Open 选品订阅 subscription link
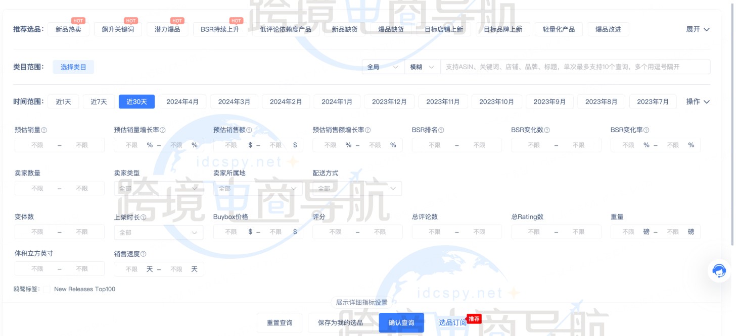738x336 pixels. click(453, 322)
